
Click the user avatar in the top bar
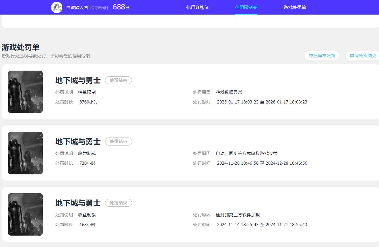click(57, 7)
